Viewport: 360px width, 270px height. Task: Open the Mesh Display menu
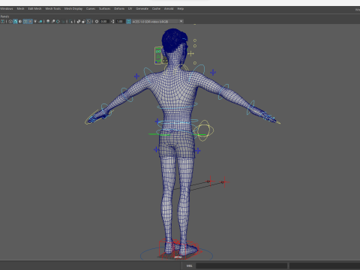pyautogui.click(x=73, y=9)
